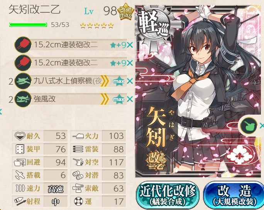Click the 改造 remodel button
Image resolution: width=264 pixels, height=210 pixels.
[234, 195]
